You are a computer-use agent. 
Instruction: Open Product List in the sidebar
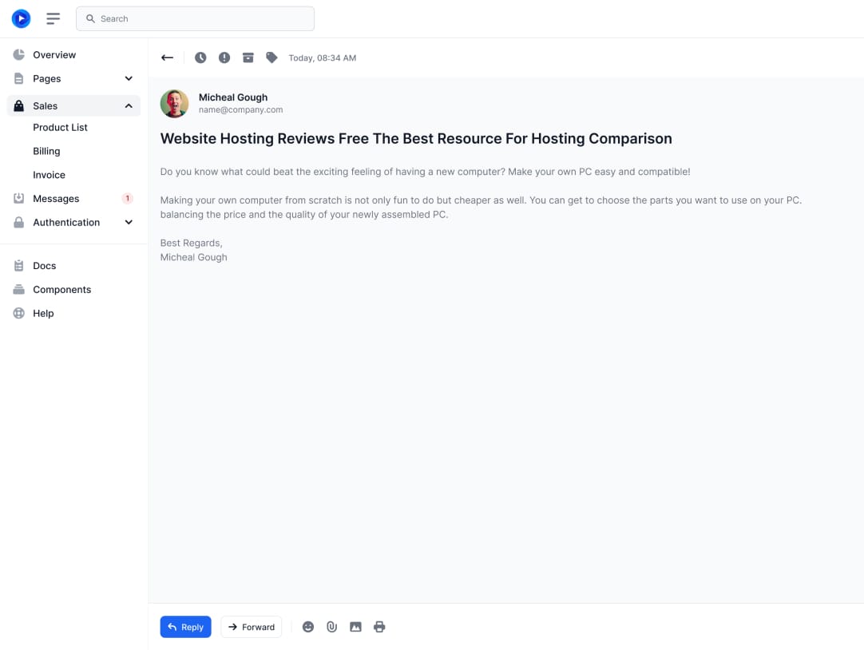point(60,128)
